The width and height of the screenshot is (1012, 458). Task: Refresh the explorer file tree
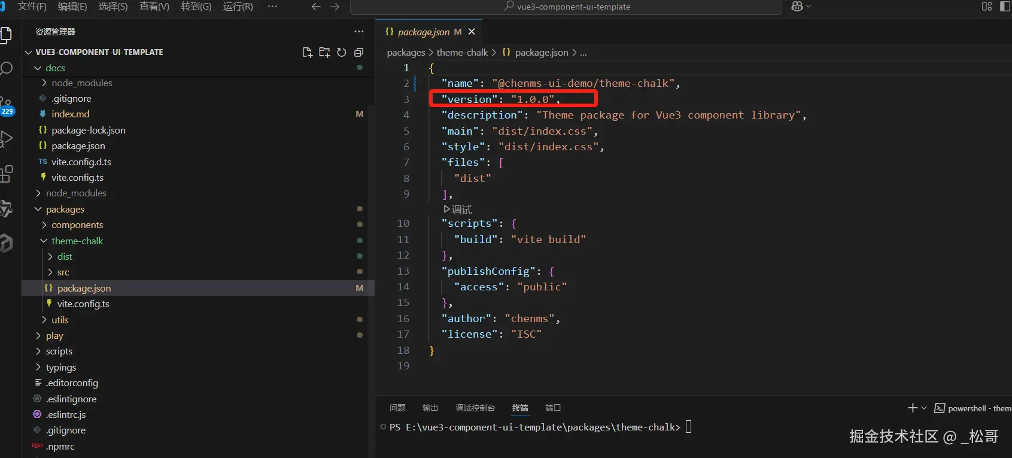(342, 53)
